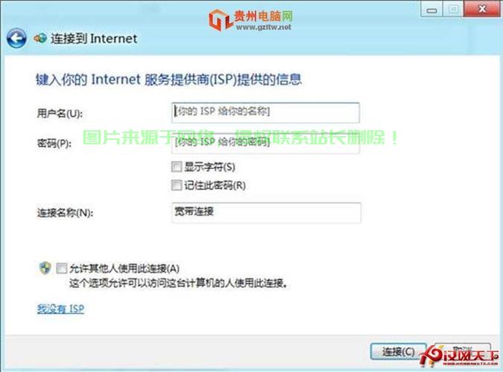The image size is (503, 372).
Task: Tick the 记住此密码(R) checkbox
Action: click(x=177, y=185)
